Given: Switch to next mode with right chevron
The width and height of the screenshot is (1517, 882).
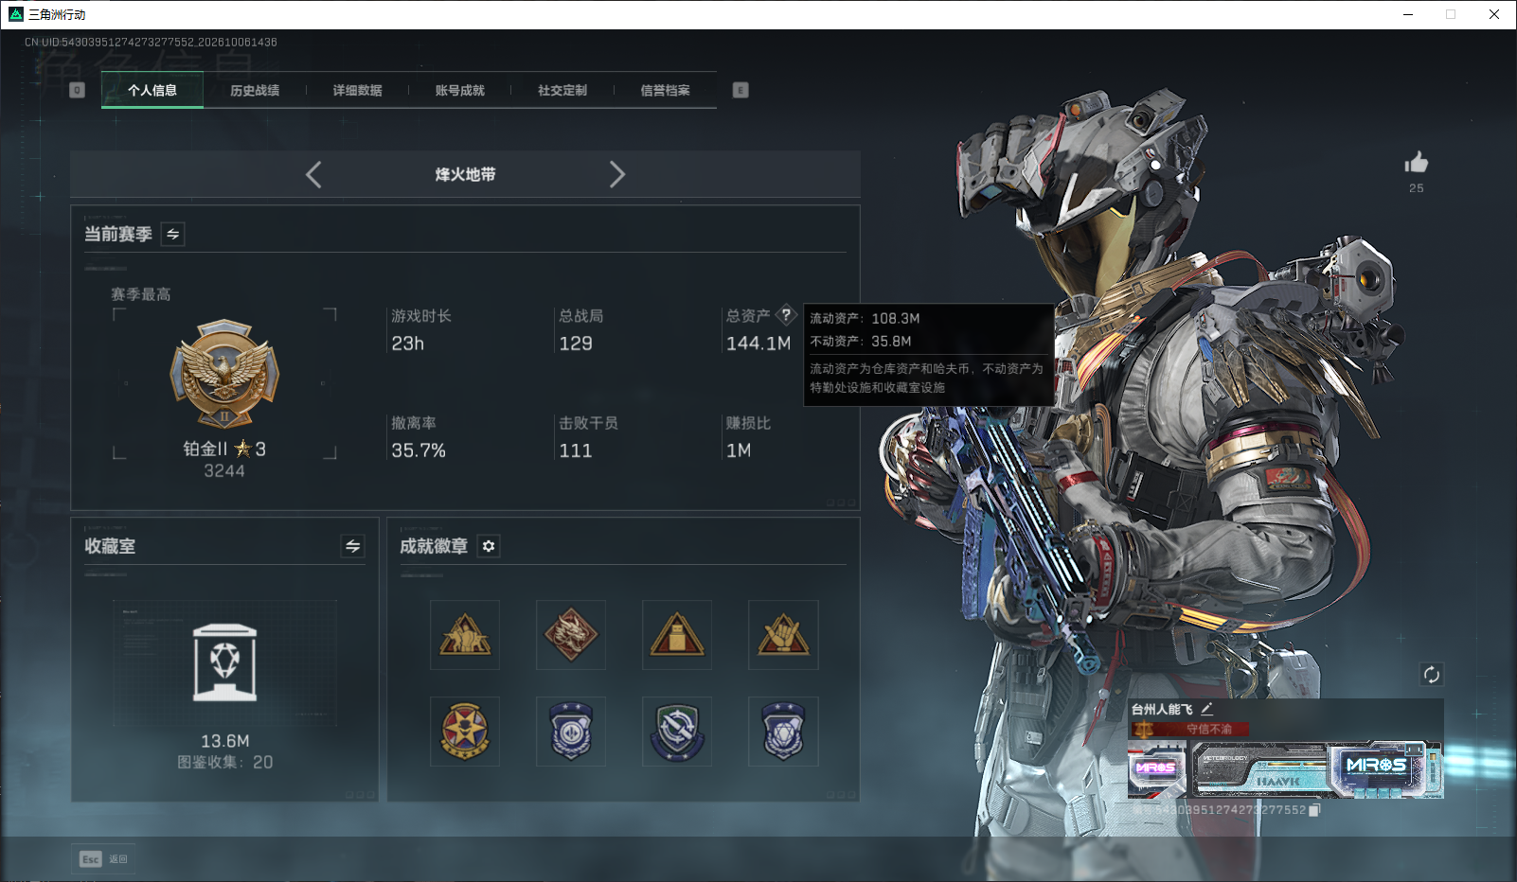Looking at the screenshot, I should pos(617,174).
